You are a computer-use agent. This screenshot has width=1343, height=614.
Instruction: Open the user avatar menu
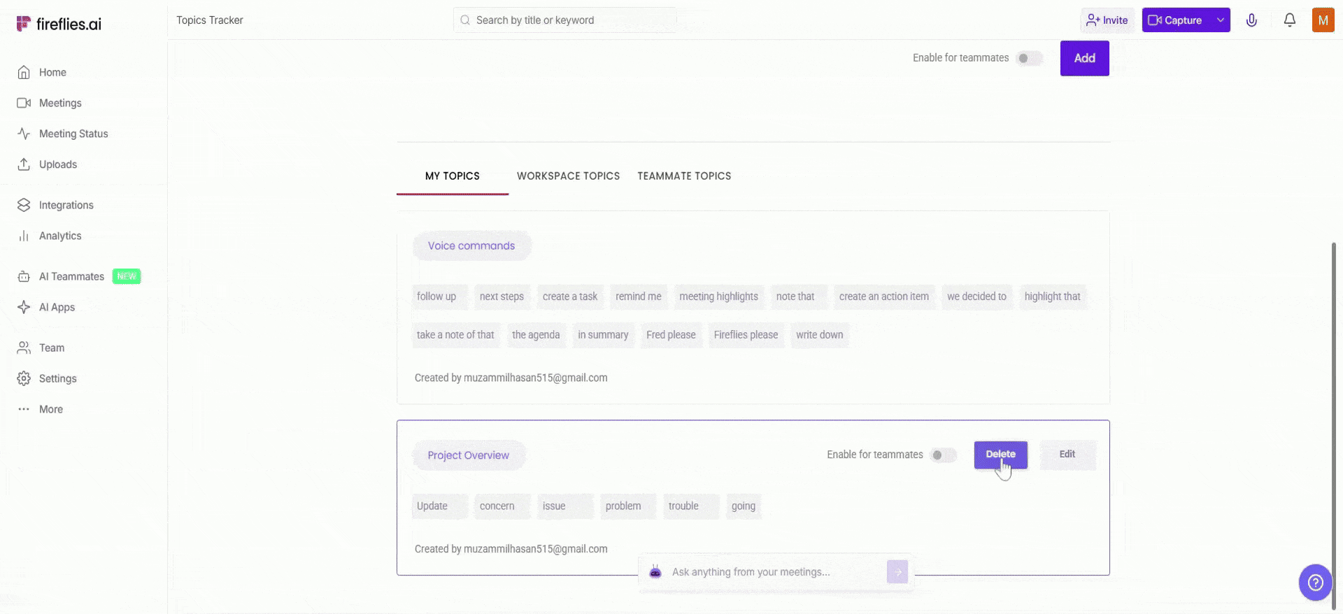1323,20
